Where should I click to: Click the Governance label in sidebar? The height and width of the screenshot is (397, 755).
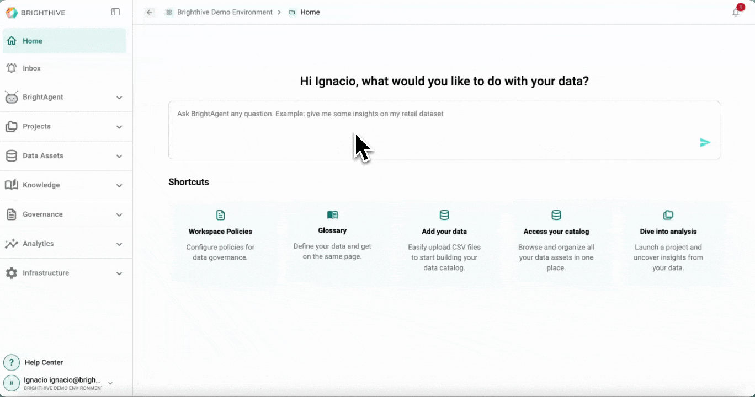point(42,214)
